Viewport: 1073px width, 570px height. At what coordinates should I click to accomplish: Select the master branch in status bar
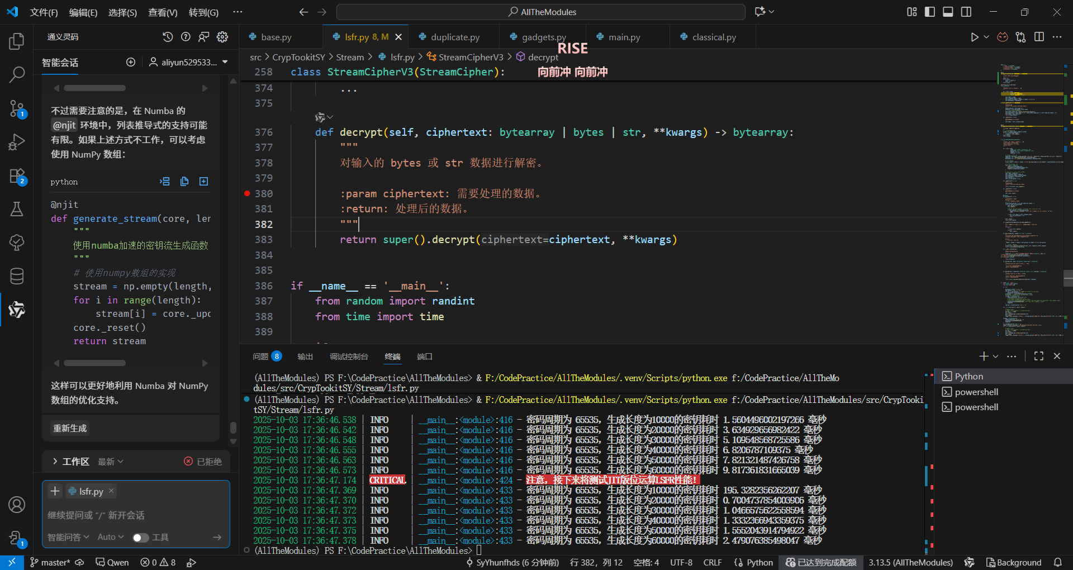(50, 562)
